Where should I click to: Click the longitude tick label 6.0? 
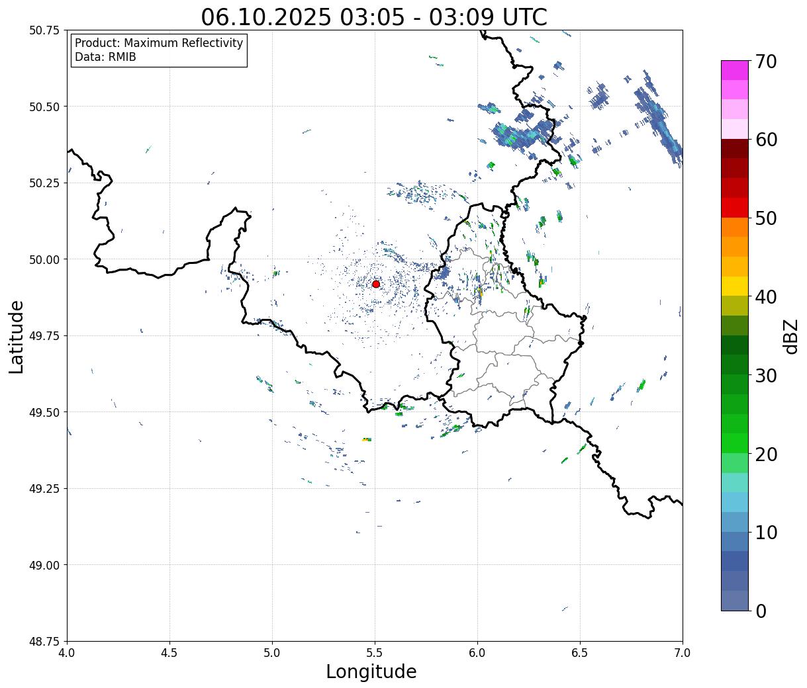click(477, 653)
